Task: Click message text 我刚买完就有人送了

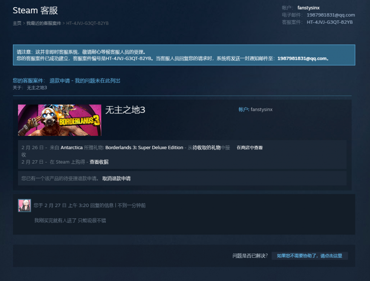Action: 55,220
